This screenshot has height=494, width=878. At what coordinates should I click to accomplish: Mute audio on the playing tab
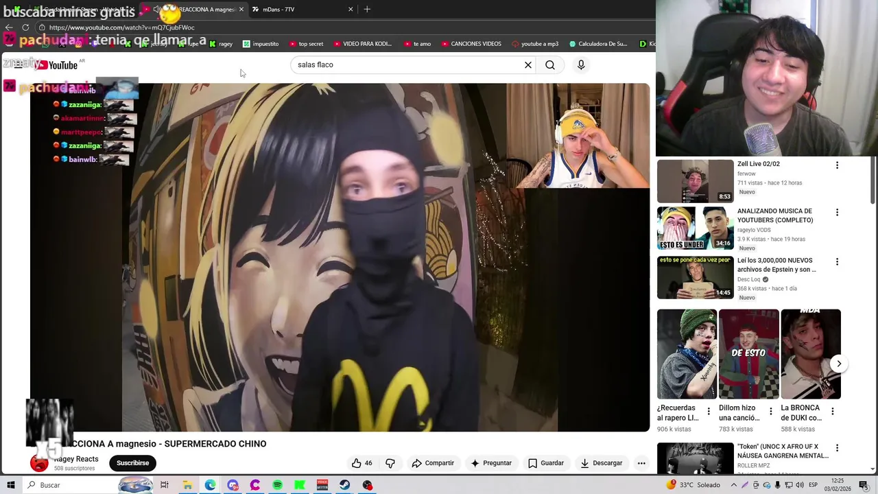pos(156,10)
